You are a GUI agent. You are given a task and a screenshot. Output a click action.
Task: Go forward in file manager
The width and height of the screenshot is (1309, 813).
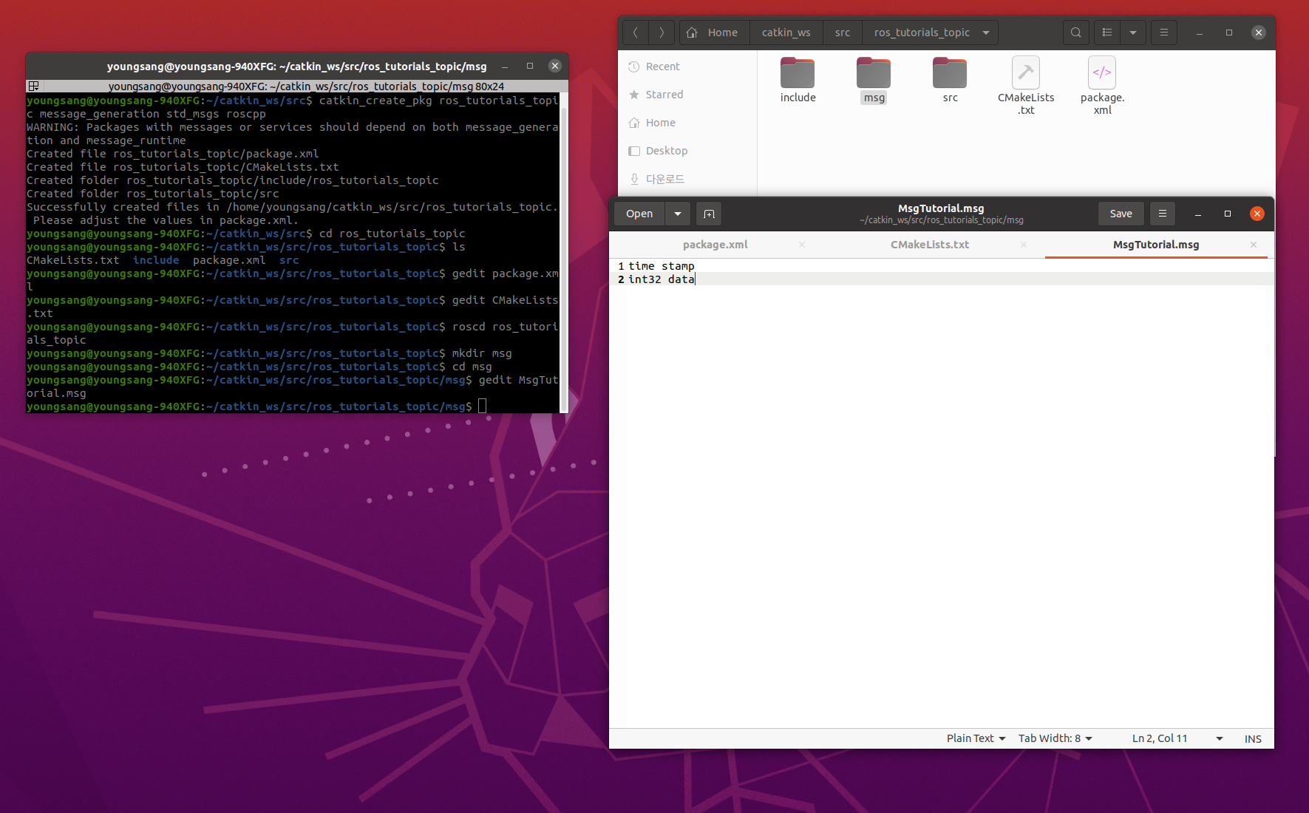pyautogui.click(x=662, y=33)
